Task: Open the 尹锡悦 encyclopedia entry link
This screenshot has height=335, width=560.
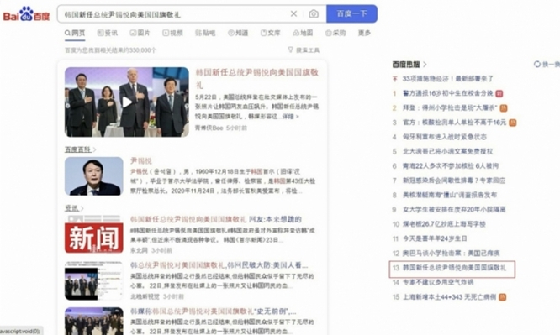Action: pyautogui.click(x=140, y=161)
